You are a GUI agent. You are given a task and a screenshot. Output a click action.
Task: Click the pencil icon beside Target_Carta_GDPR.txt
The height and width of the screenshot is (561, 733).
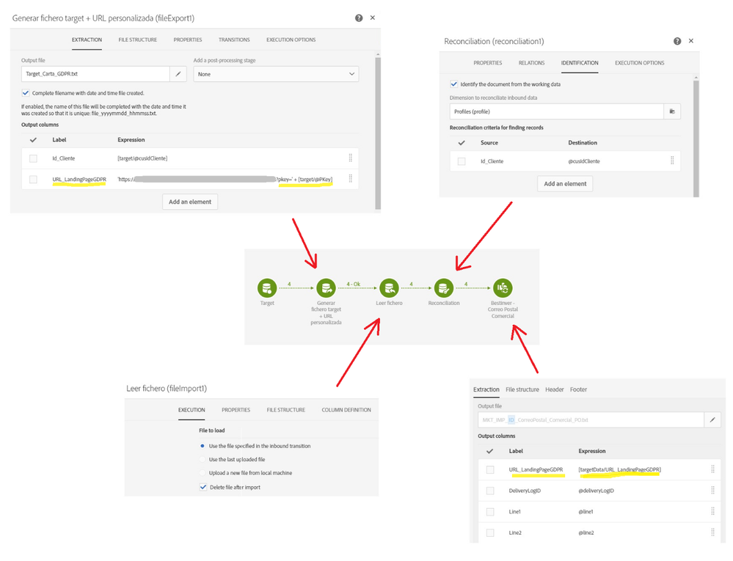pyautogui.click(x=178, y=74)
